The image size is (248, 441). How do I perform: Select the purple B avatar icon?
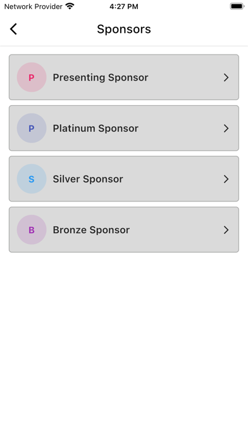click(32, 230)
